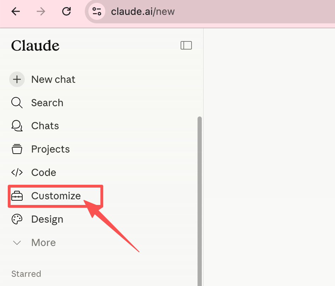Click the More label in sidebar

[43, 242]
